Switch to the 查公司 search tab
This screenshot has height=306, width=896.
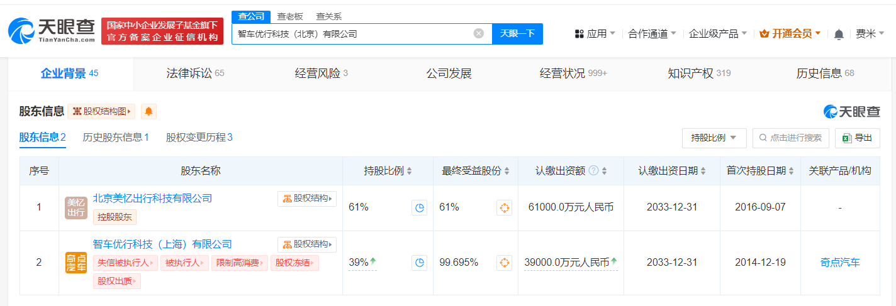(252, 17)
